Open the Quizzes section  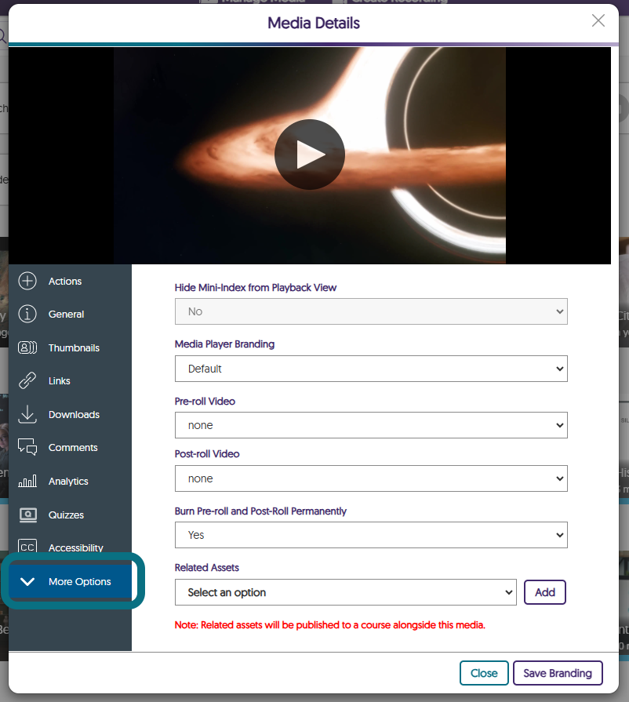point(71,515)
